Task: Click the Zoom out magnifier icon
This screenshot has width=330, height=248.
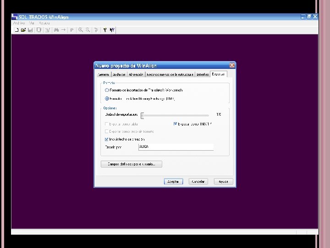Action: 88,30
